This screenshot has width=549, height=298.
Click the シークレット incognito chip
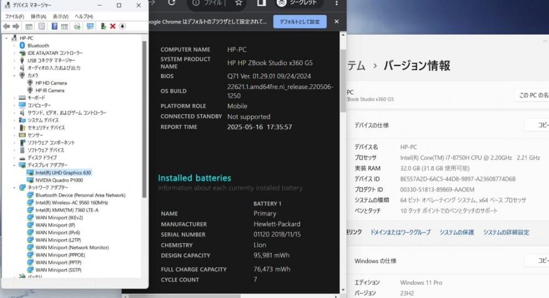click(297, 3)
